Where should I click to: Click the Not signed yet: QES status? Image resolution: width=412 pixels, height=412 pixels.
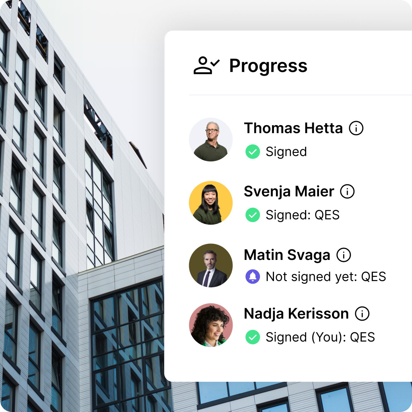[x=326, y=277]
